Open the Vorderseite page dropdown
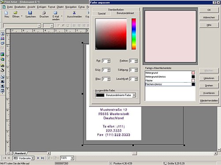 (x=33, y=158)
